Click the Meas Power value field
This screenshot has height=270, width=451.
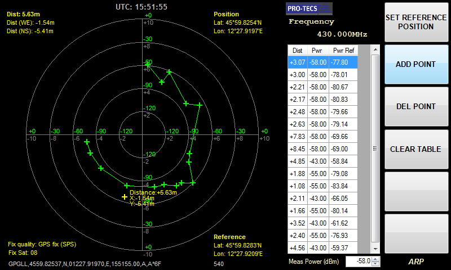[x=358, y=261]
